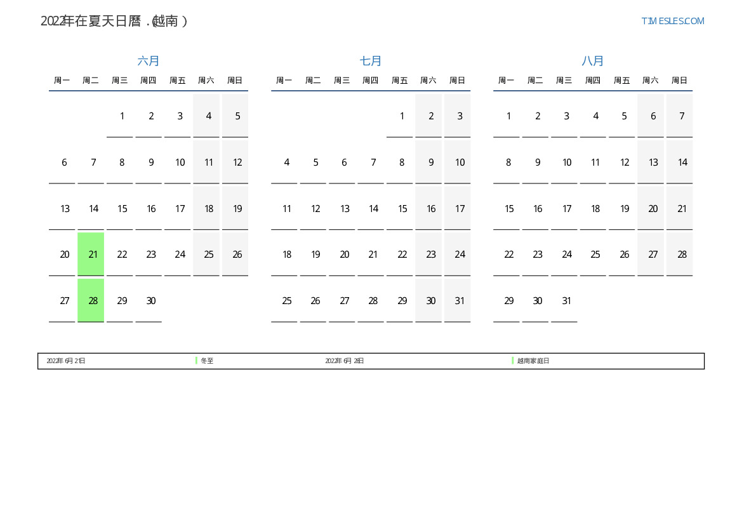Click the page title 2022年在夏天日曆 (越南)

pos(114,21)
